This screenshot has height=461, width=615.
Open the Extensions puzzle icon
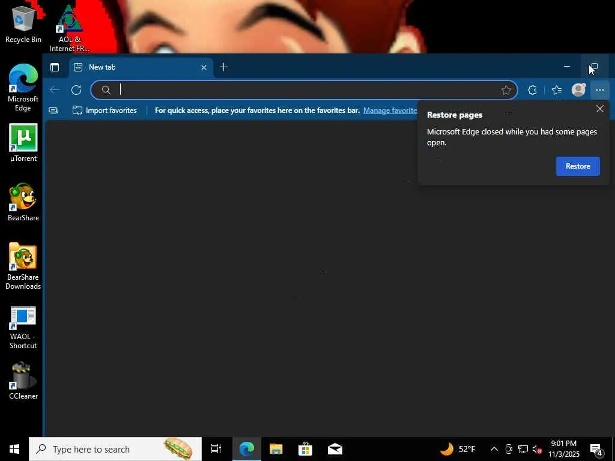pos(532,90)
